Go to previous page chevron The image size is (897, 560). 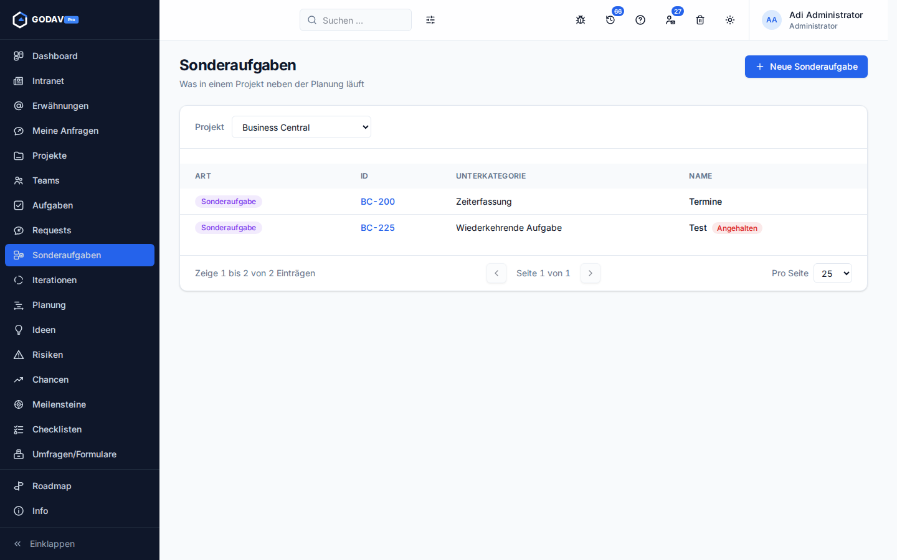[496, 273]
